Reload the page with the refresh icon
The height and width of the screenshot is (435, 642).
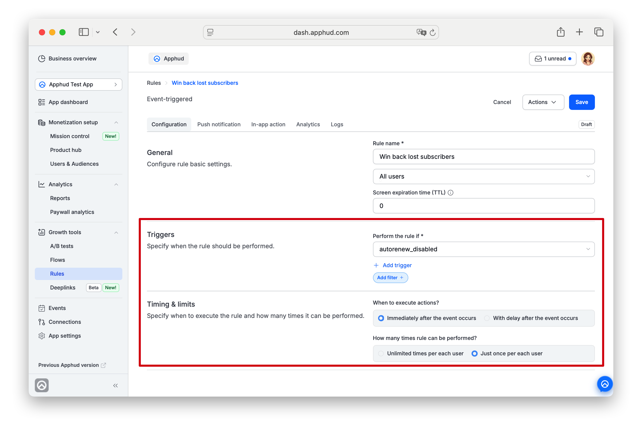point(433,32)
